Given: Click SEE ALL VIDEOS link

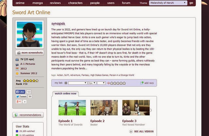Looking at the screenshot, I should coord(144,131).
